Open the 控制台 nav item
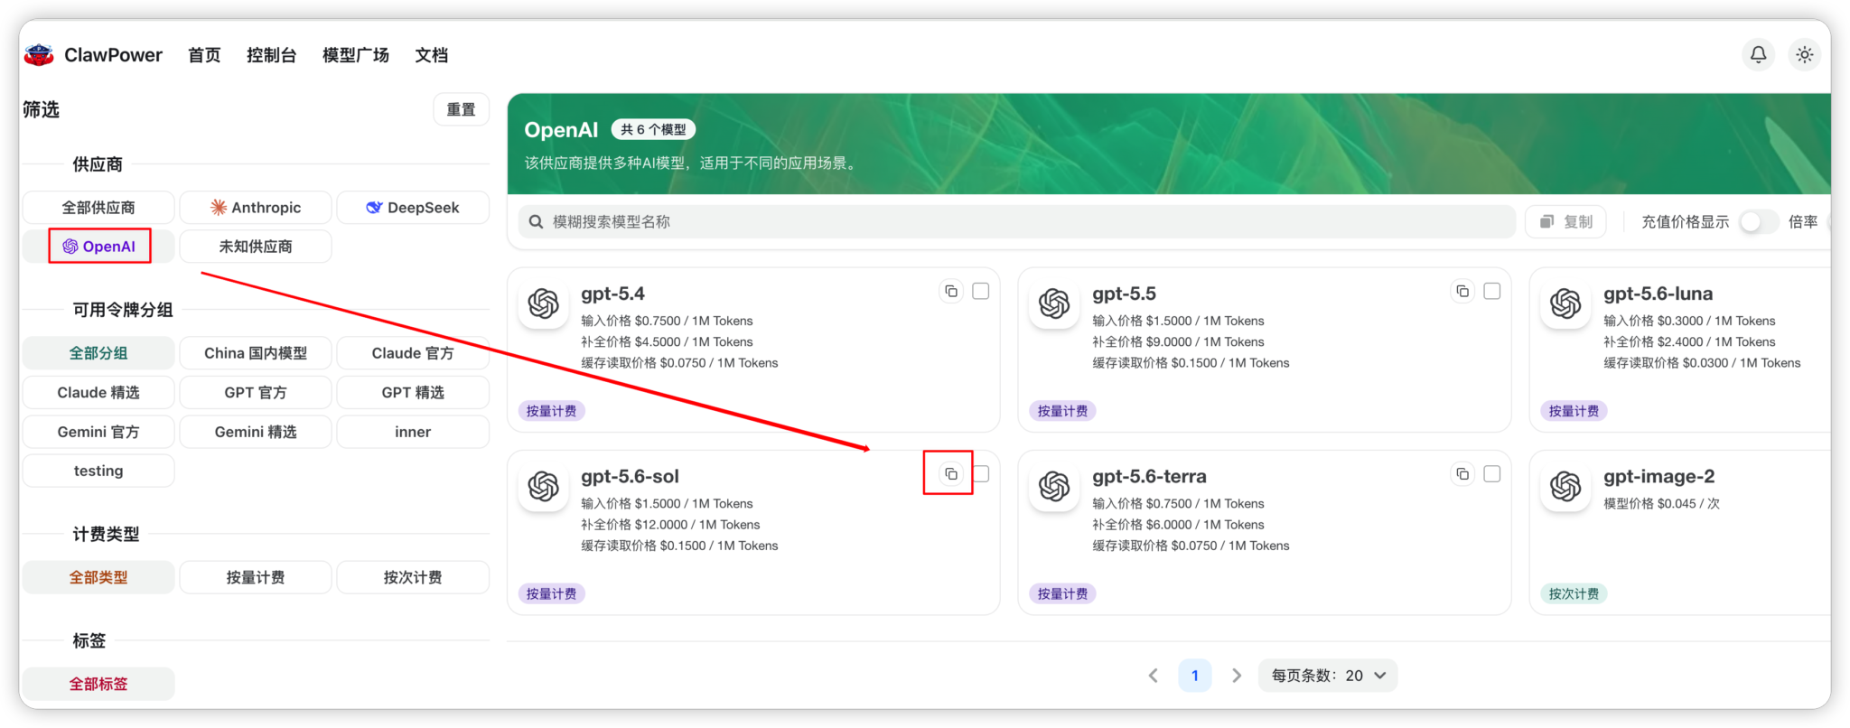 click(x=272, y=55)
